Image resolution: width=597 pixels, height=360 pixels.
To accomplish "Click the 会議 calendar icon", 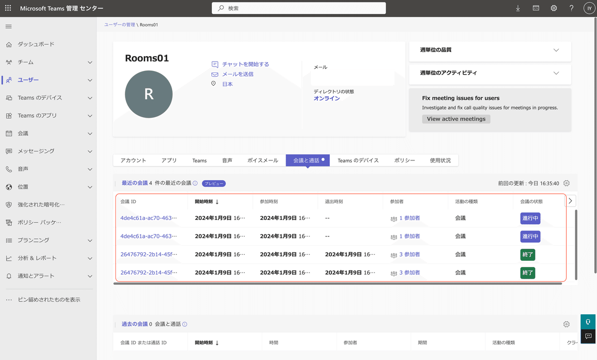I will click(x=8, y=134).
